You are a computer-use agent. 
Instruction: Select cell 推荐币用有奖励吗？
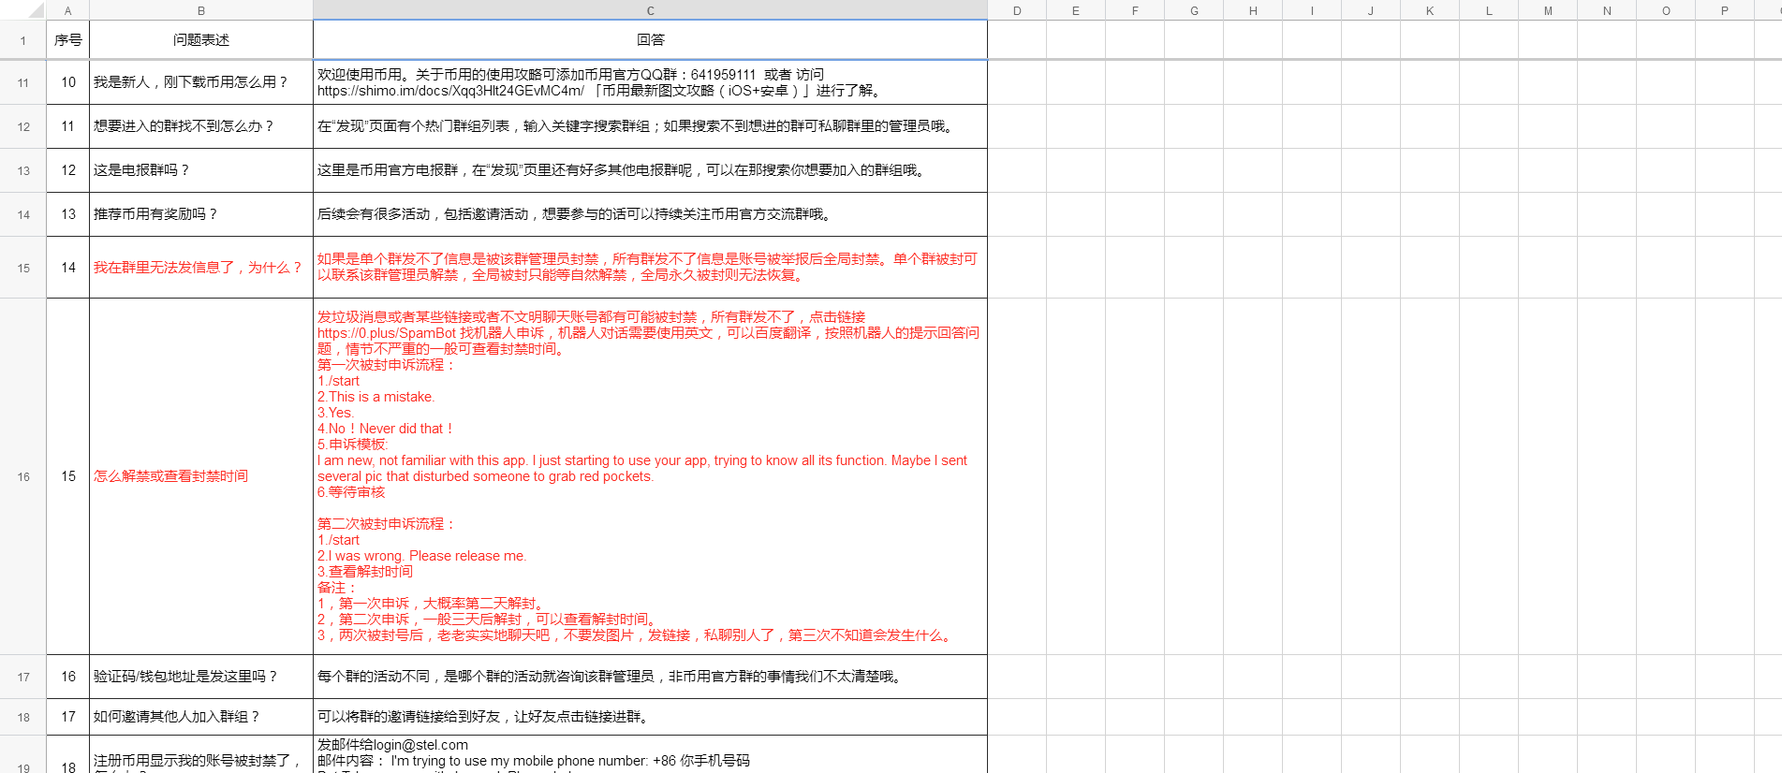pos(201,214)
